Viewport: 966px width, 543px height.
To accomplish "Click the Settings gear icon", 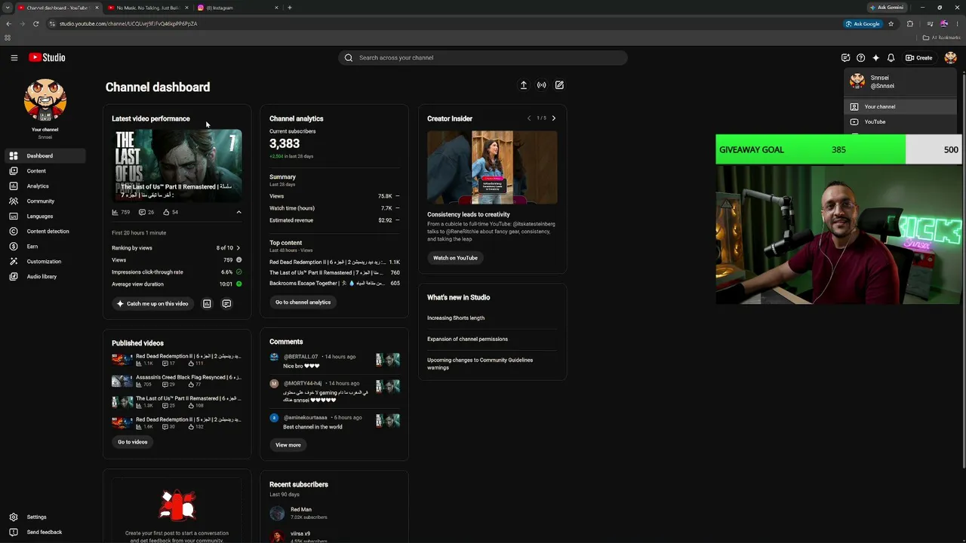I will coord(13,517).
